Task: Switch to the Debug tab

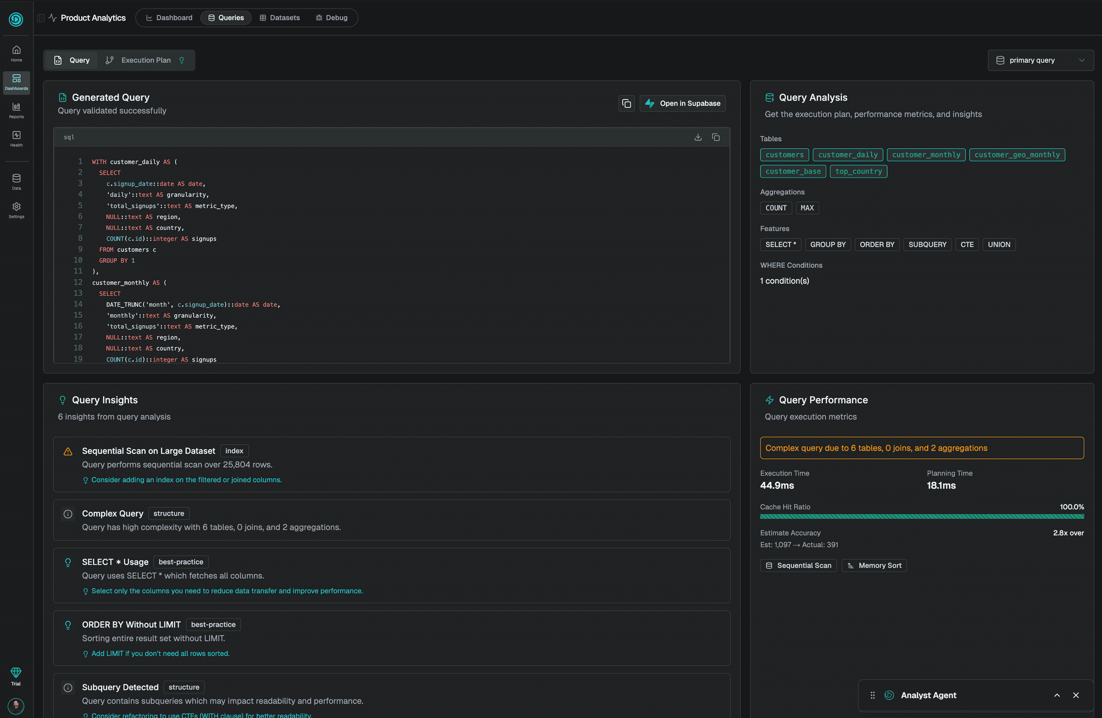Action: point(332,18)
